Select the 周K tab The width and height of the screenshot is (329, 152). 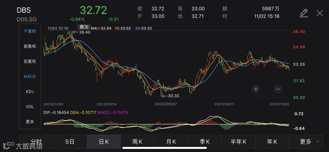(x=137, y=142)
